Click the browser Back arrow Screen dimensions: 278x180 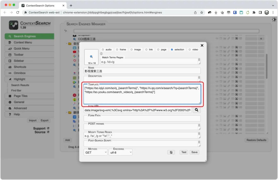(5, 13)
